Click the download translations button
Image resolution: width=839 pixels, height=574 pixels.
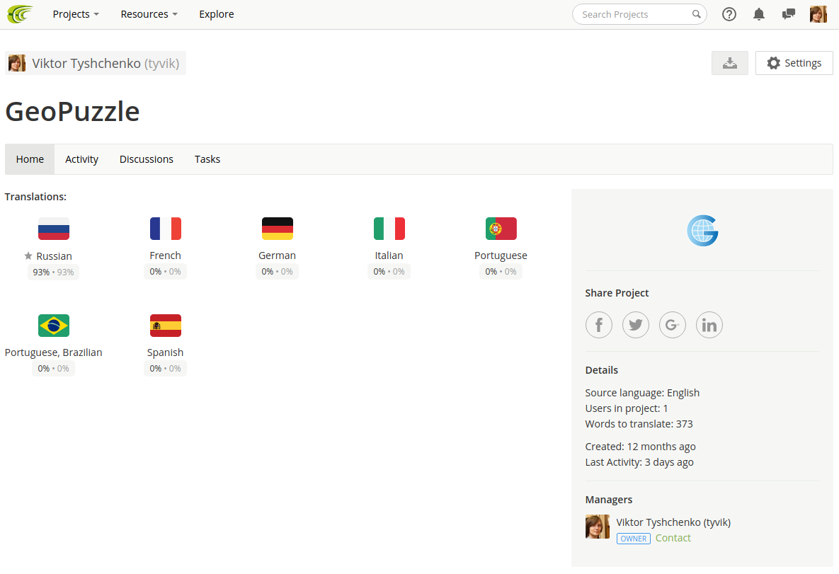[x=730, y=63]
